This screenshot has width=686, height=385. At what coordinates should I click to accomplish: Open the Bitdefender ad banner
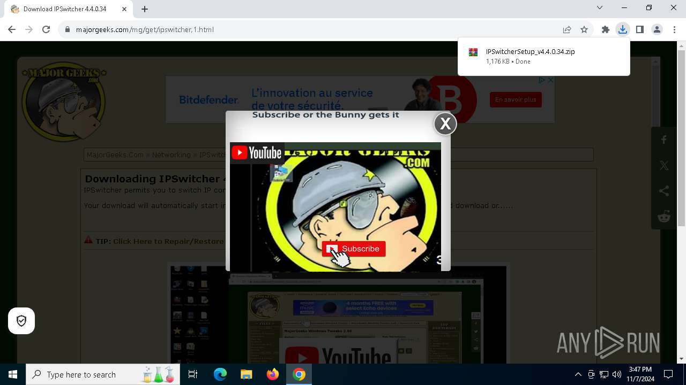tap(360, 99)
